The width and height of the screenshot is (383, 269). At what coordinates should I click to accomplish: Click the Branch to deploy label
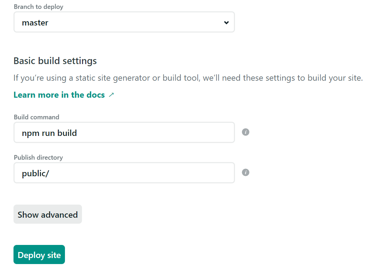tap(38, 6)
